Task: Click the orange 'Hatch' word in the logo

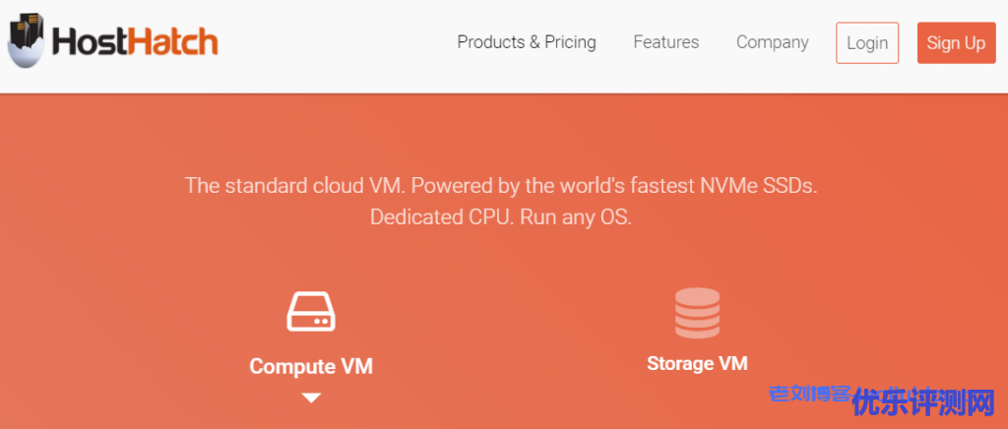Action: (x=173, y=42)
